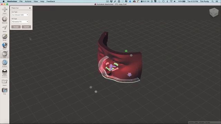
Task: Open the Apple menu
Action: pos(3,1)
